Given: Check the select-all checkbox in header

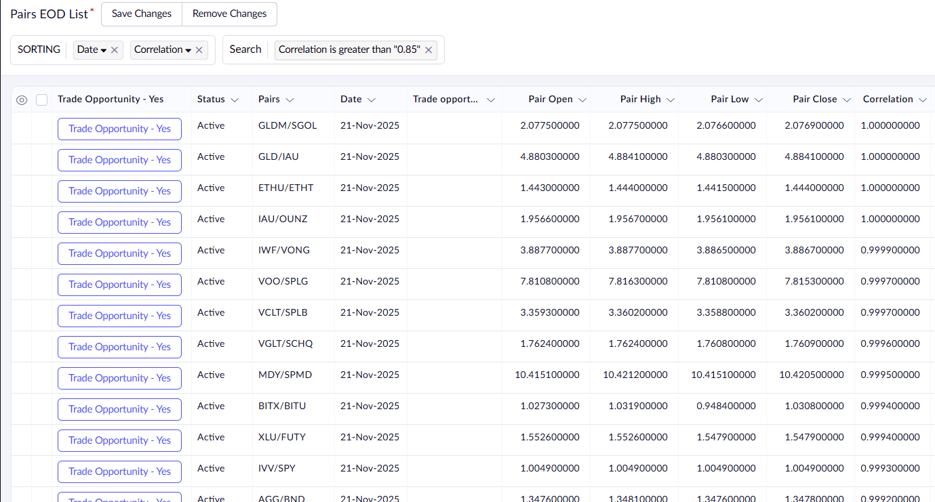Looking at the screenshot, I should click(x=42, y=100).
